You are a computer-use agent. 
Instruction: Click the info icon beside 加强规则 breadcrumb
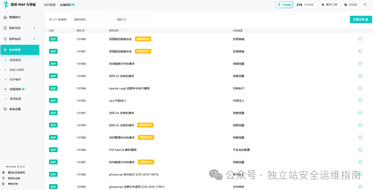point(73,5)
